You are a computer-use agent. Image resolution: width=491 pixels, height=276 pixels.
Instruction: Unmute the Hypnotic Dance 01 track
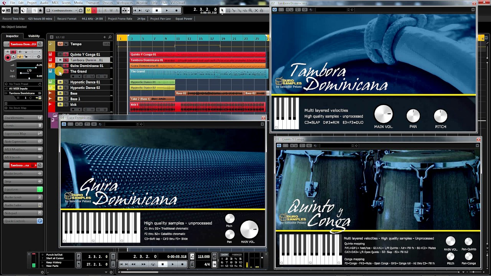pyautogui.click(x=60, y=82)
